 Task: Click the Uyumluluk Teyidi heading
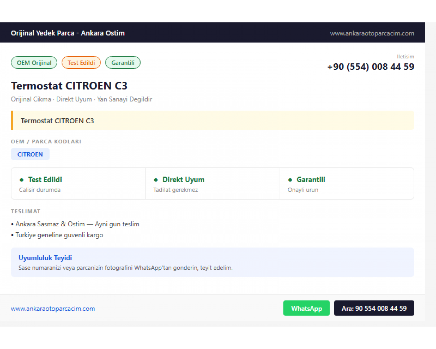(45, 258)
